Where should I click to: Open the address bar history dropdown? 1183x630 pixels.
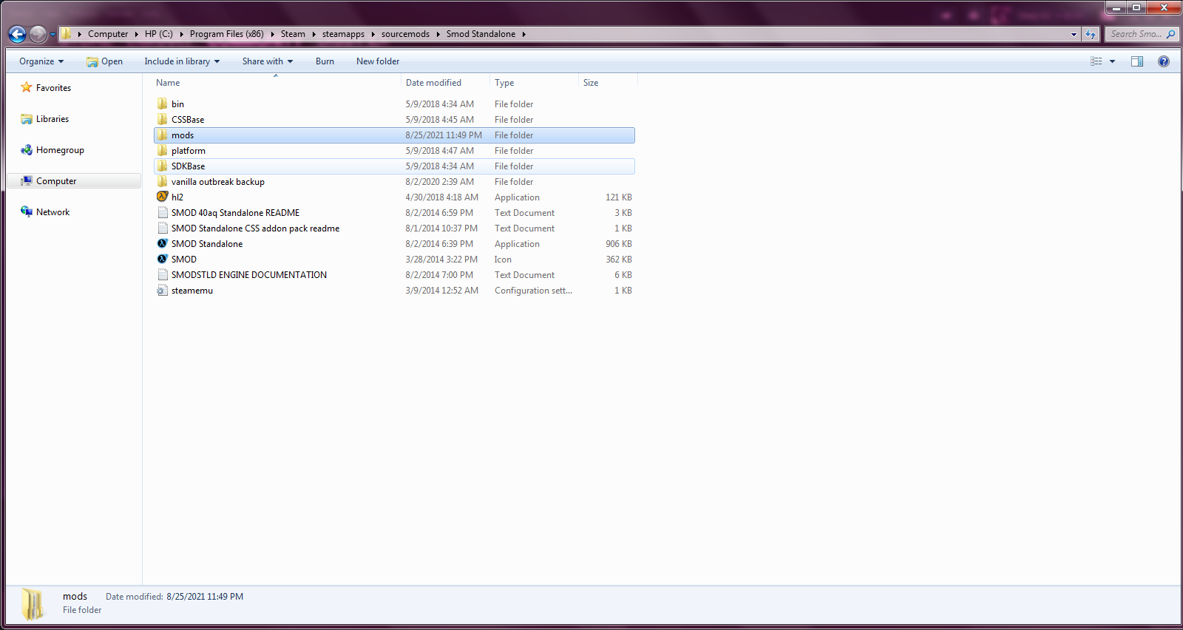tap(1074, 34)
